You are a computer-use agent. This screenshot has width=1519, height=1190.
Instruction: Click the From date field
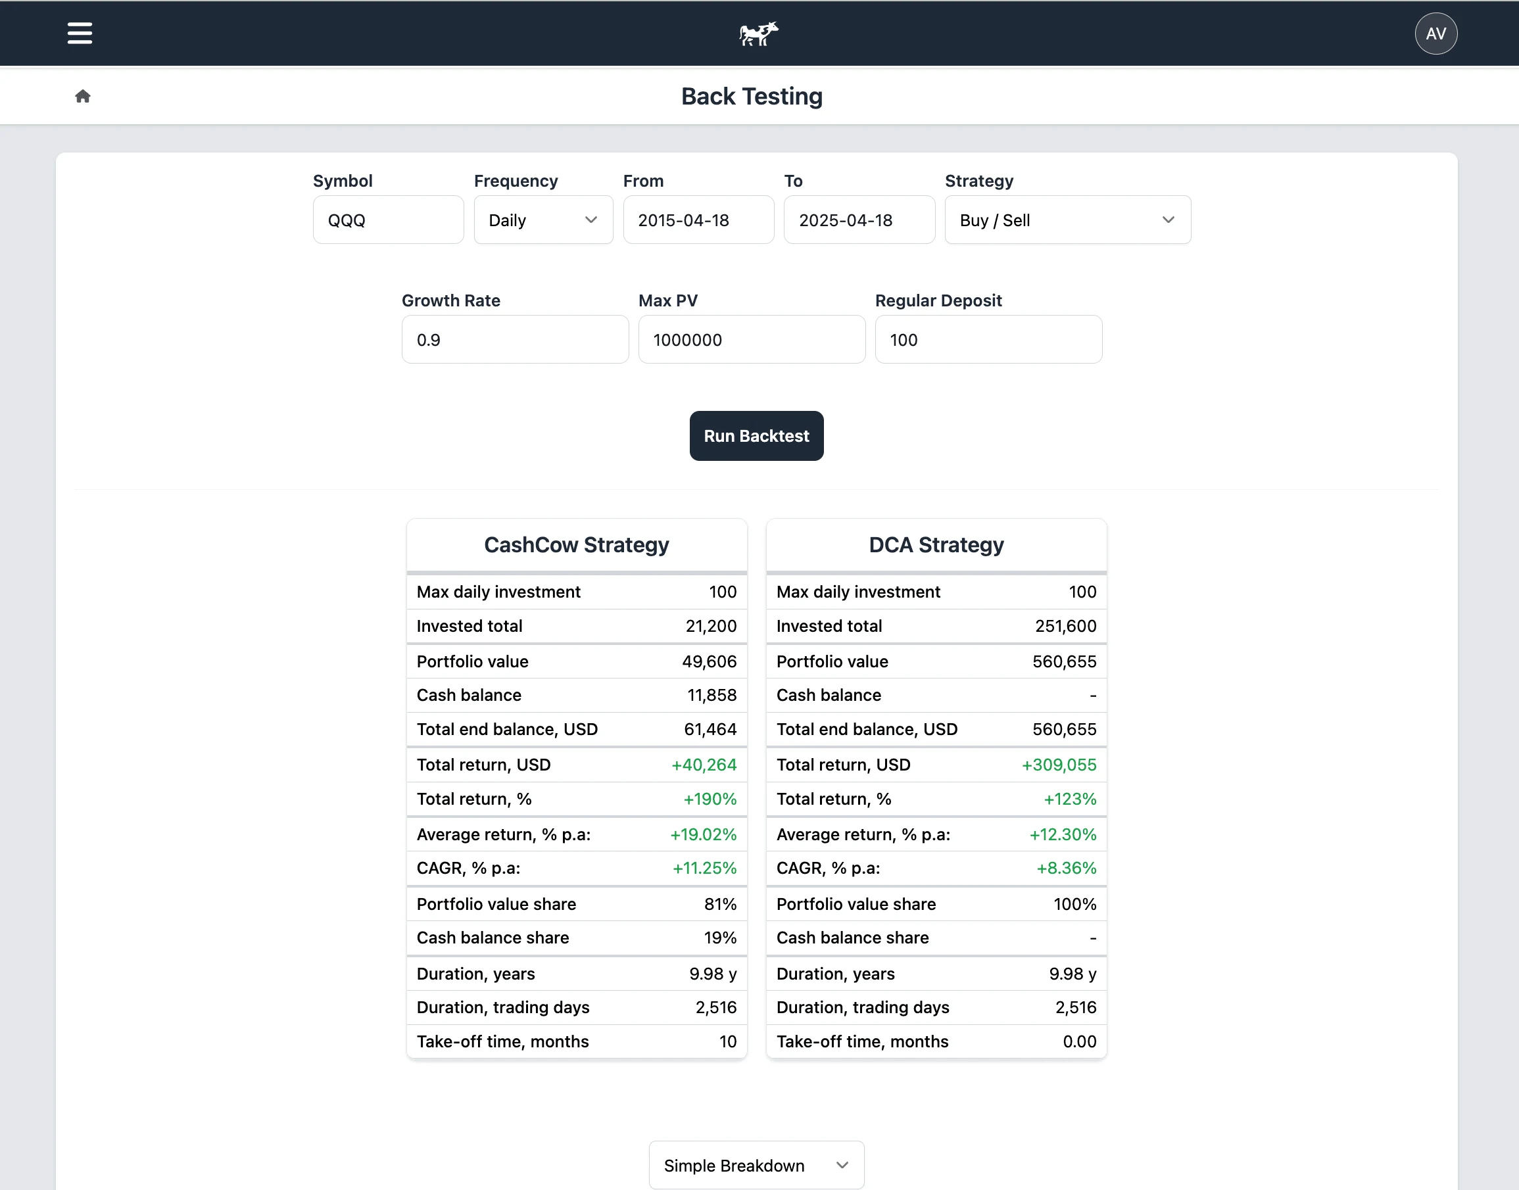click(x=698, y=220)
